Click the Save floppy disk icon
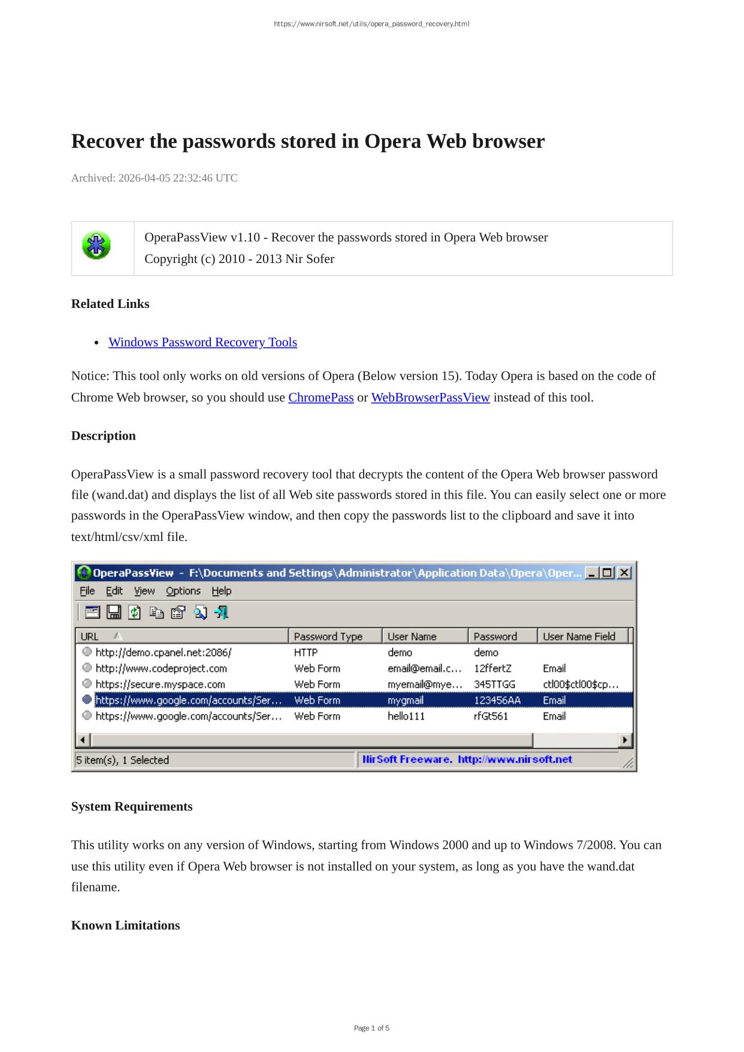The height and width of the screenshot is (1052, 744). pyautogui.click(x=114, y=612)
